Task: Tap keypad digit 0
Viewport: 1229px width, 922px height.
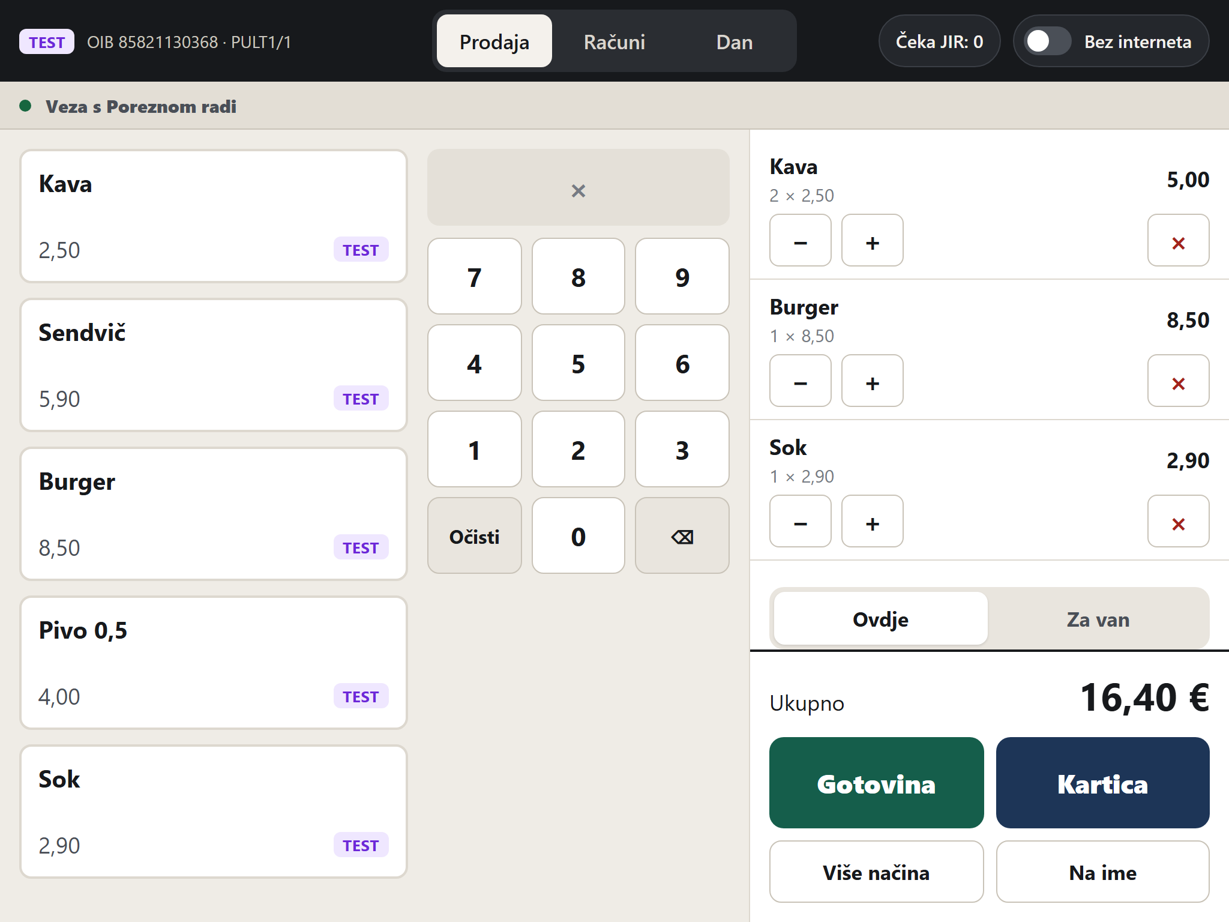Action: (x=578, y=535)
